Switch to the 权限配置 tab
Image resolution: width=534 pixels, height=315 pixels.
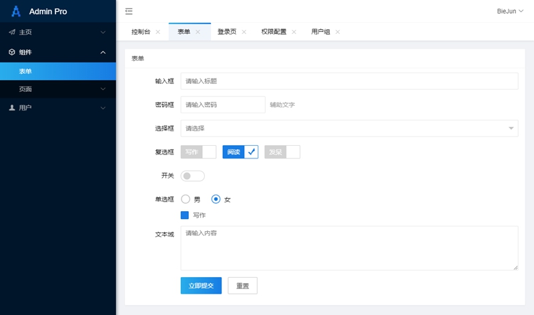point(274,32)
